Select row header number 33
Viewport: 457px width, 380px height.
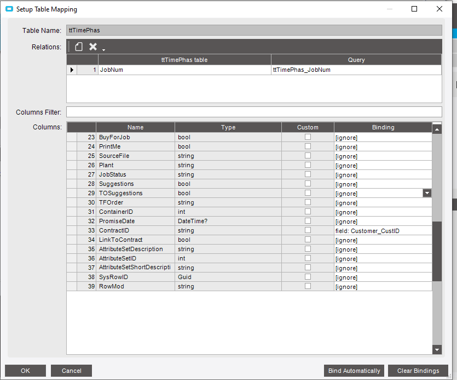pos(86,230)
